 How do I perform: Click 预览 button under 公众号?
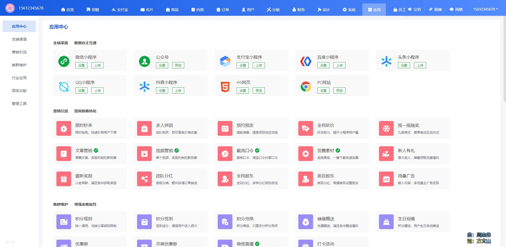178,65
